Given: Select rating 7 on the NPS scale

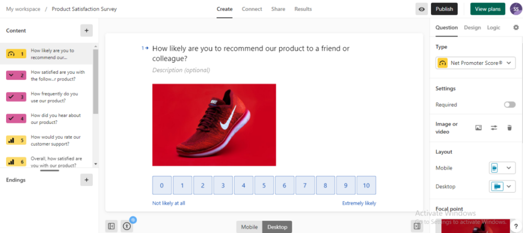Looking at the screenshot, I should pyautogui.click(x=305, y=186).
